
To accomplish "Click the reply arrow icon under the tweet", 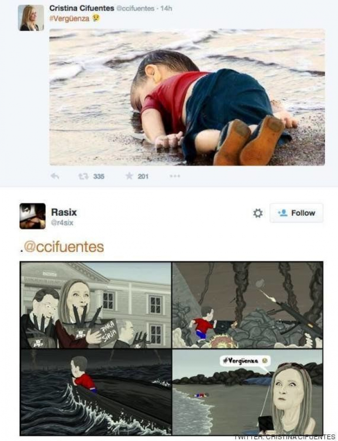I will (x=55, y=176).
